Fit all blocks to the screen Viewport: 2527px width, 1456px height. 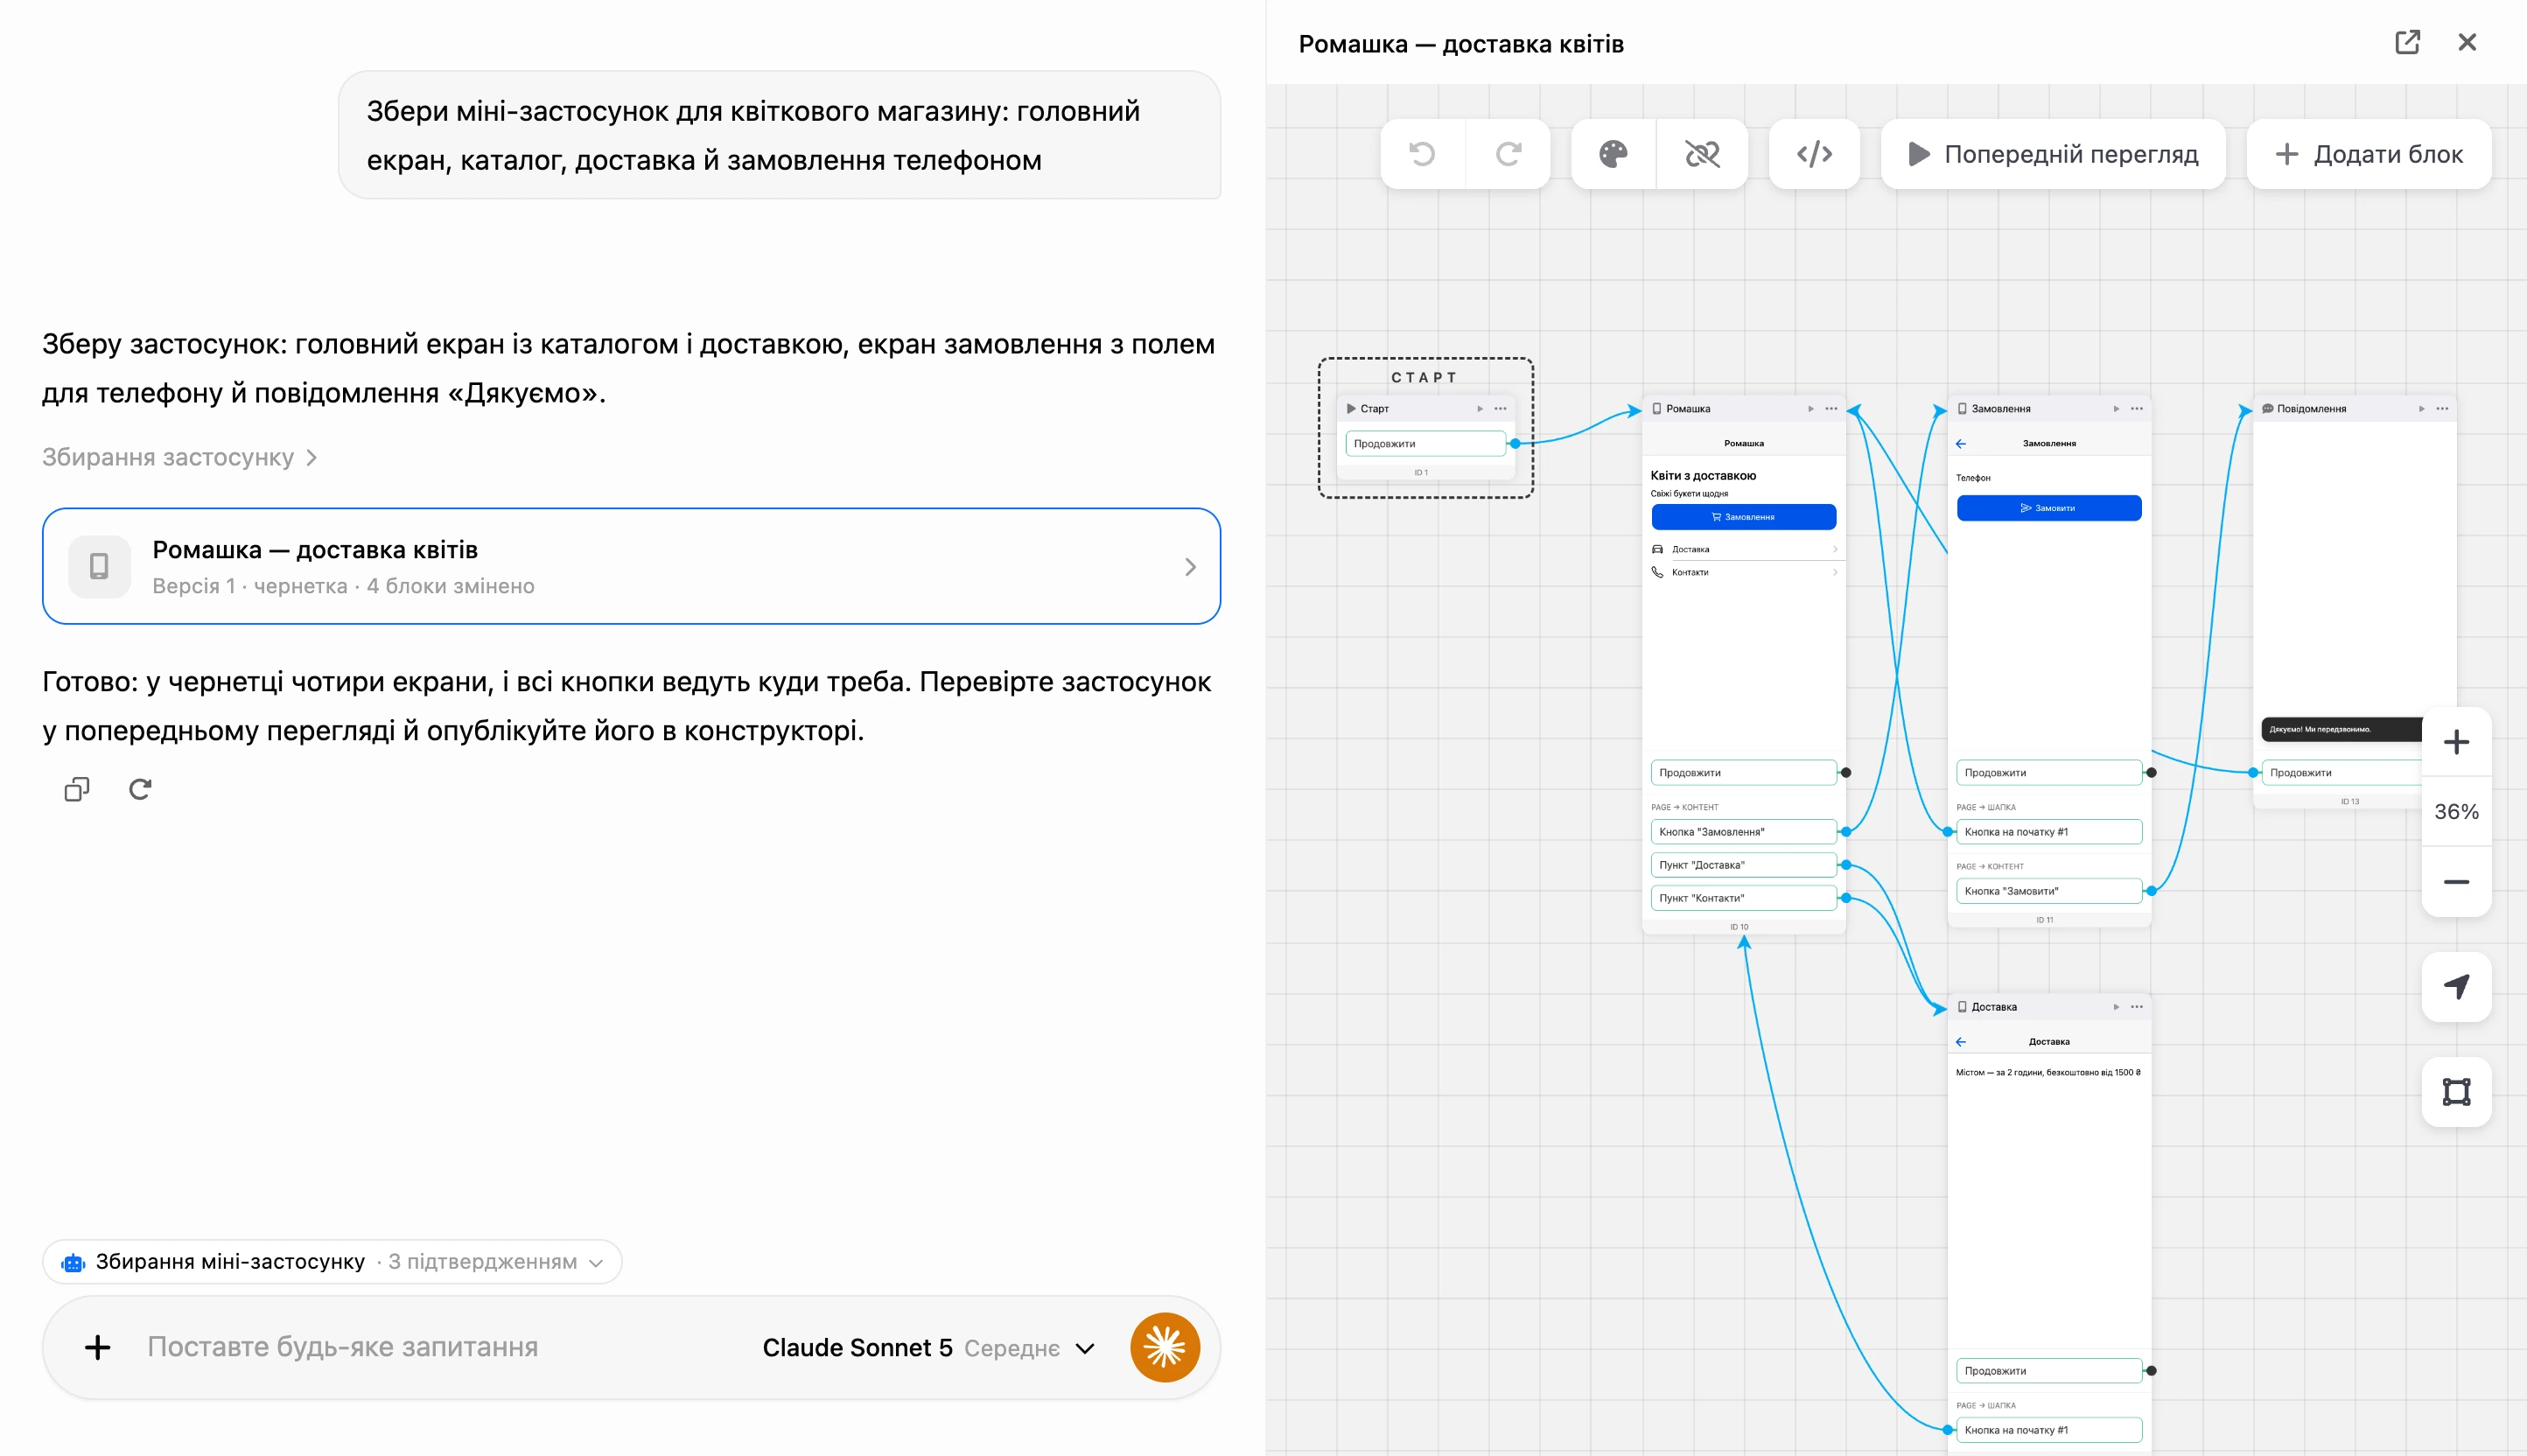point(2456,1092)
